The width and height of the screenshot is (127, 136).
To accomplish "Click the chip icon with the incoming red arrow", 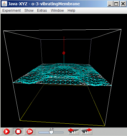I will point(73,131).
